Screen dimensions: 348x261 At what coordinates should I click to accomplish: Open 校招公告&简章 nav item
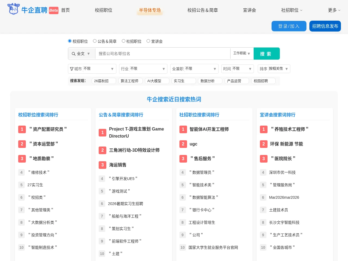[203, 10]
